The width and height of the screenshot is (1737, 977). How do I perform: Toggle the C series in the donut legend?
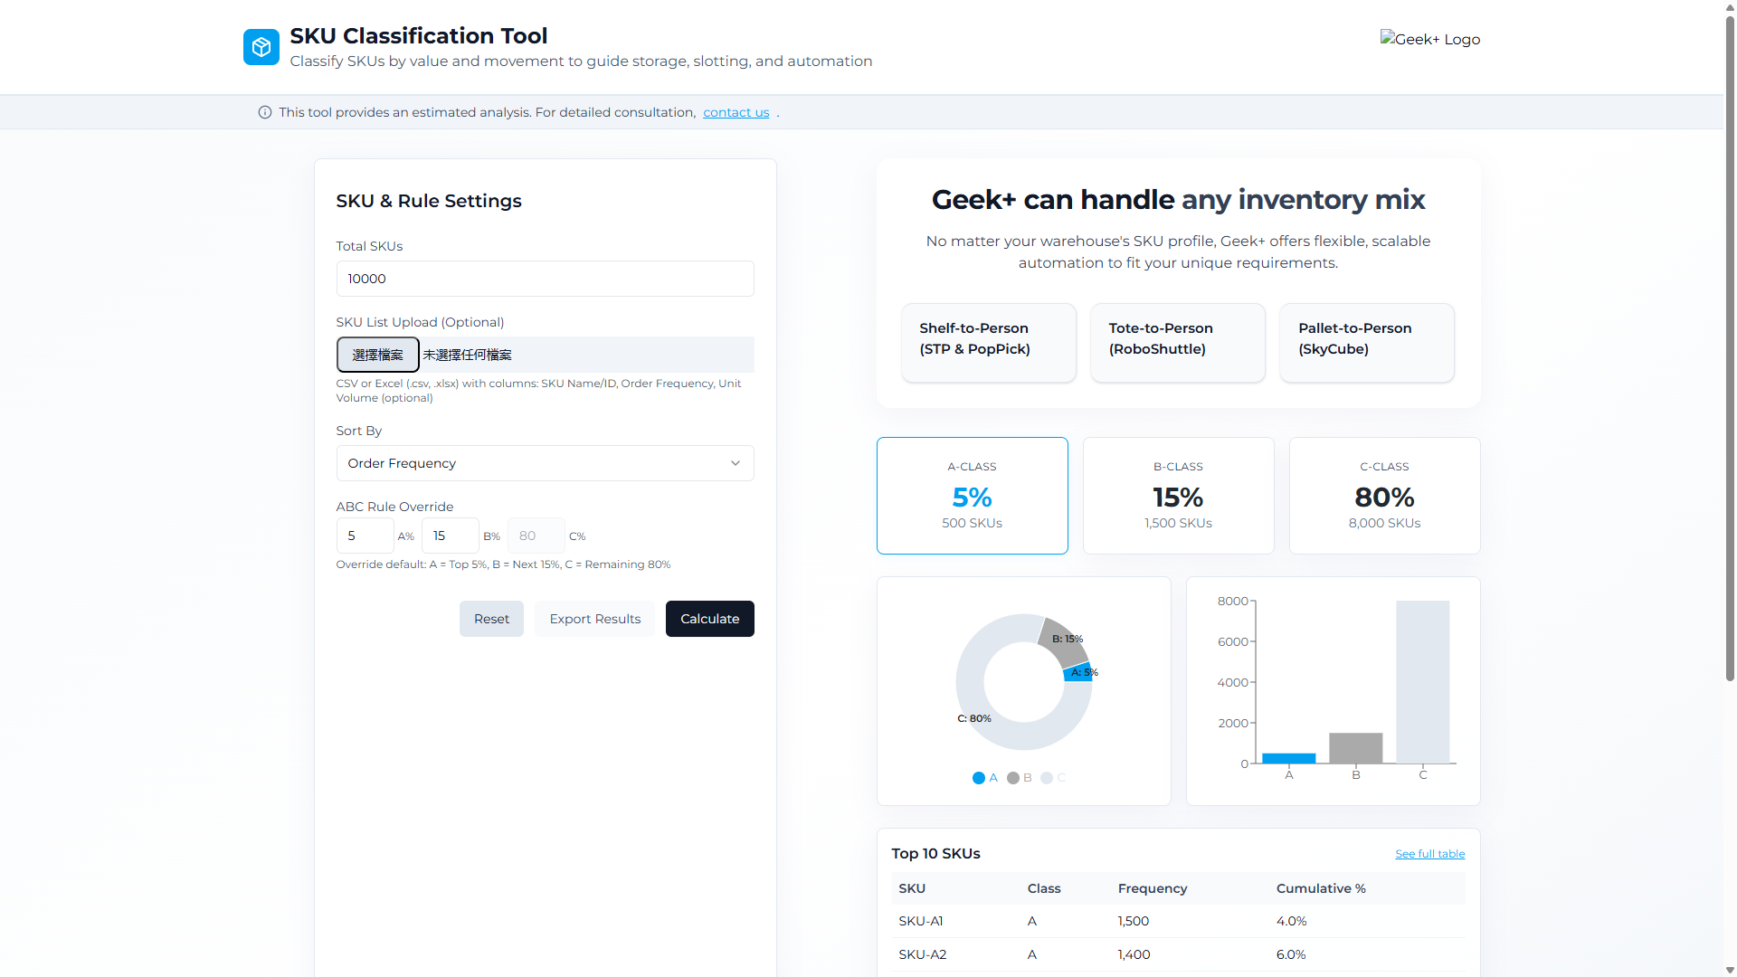pyautogui.click(x=1053, y=778)
